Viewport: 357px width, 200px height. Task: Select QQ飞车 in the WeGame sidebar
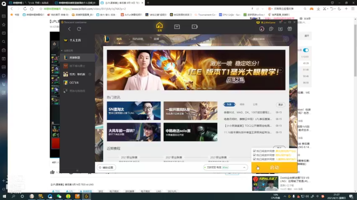77,83
